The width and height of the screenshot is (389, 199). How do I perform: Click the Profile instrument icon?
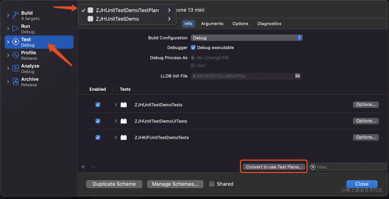(16, 55)
